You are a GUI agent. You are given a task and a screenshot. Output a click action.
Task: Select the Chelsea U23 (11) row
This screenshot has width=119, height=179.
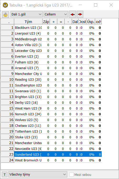[x=51, y=126]
